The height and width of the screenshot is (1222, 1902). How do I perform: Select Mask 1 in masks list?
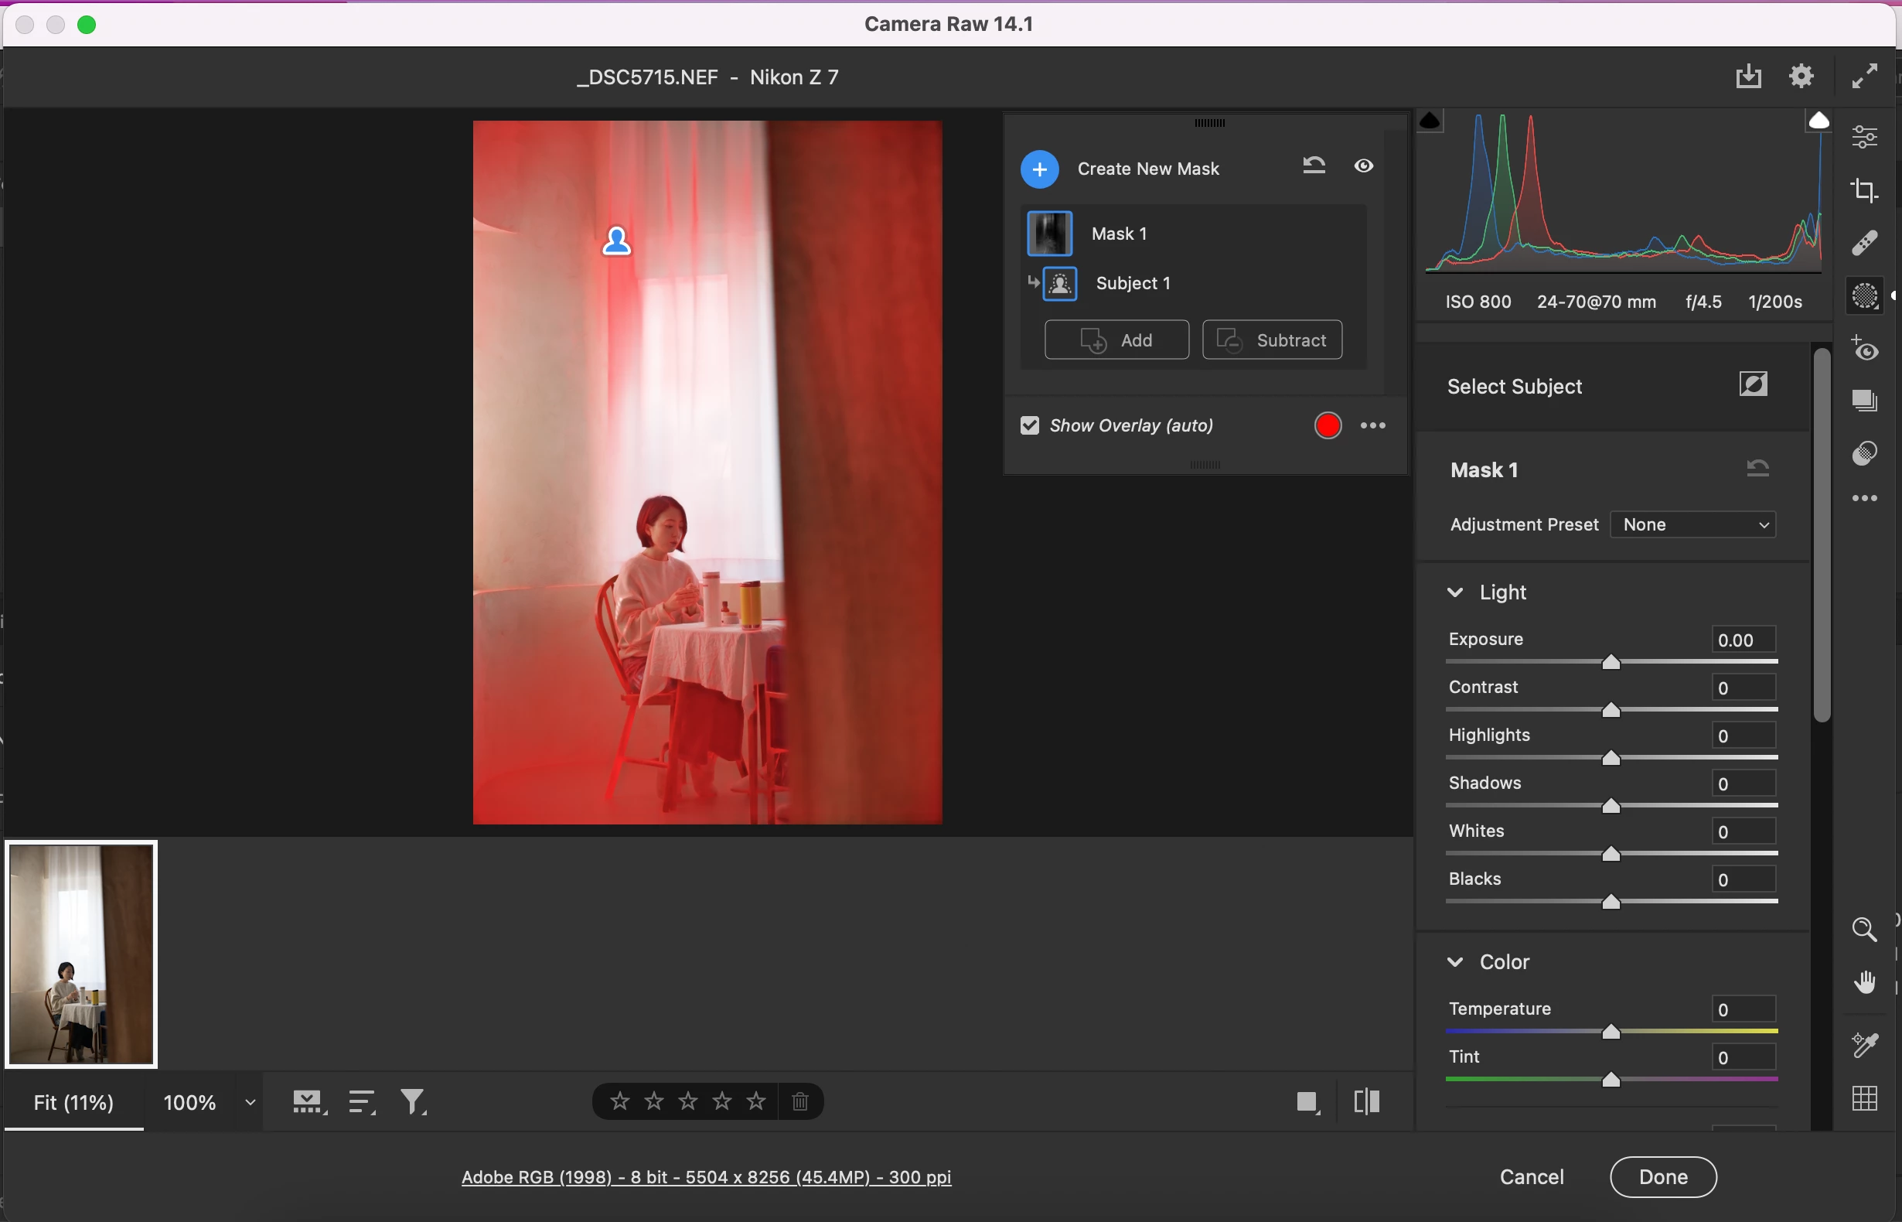tap(1118, 234)
